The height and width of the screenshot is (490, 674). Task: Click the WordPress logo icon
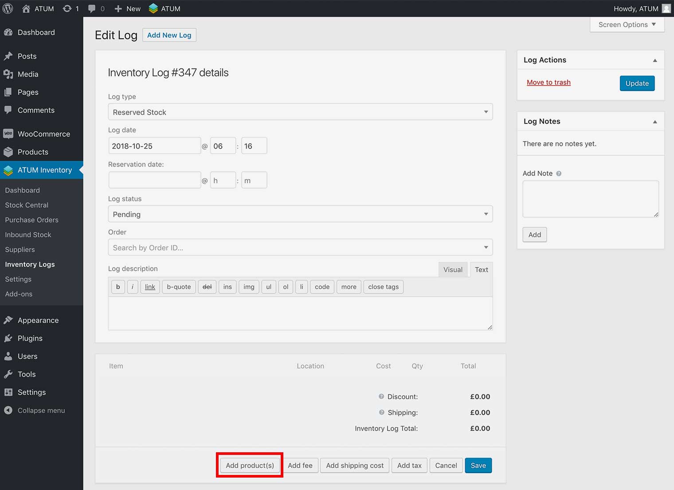point(8,8)
